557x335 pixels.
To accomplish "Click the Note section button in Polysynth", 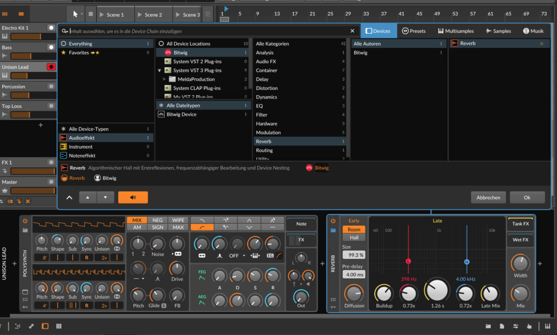I will 301,224.
